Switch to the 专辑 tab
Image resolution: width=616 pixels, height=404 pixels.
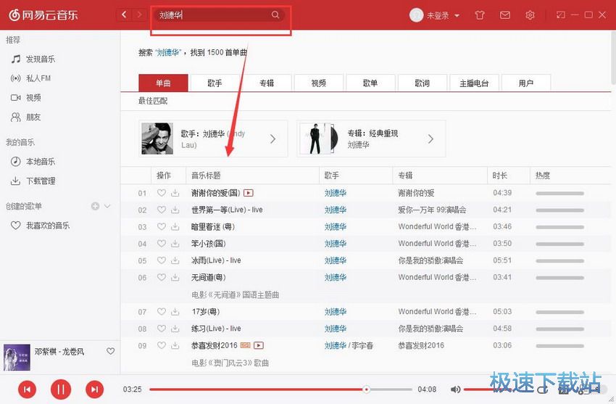point(267,83)
